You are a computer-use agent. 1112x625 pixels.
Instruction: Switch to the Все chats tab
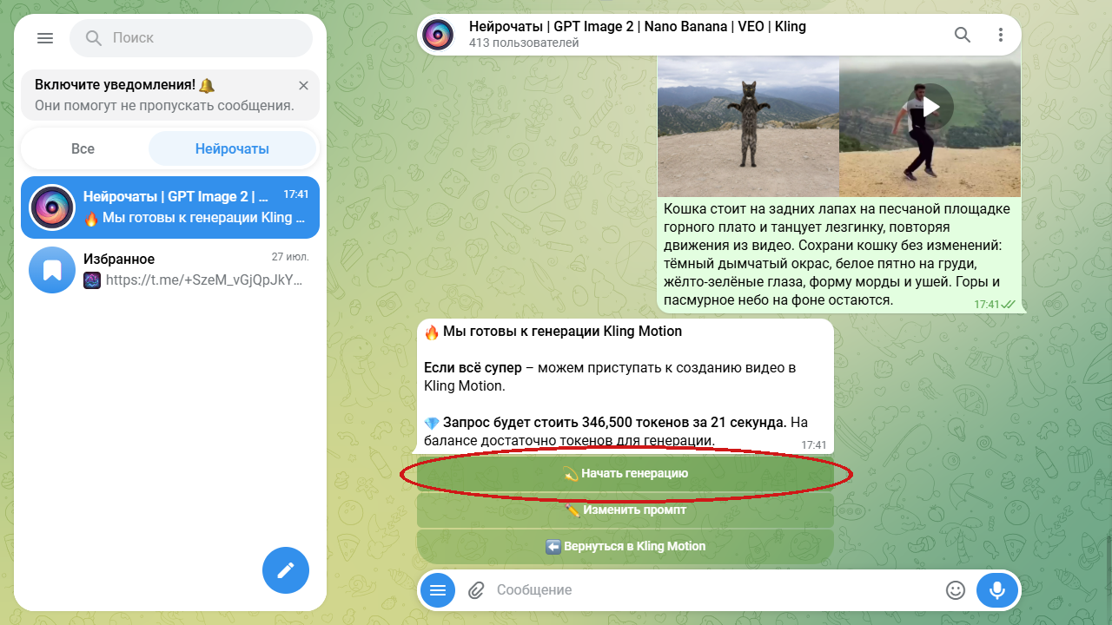[x=83, y=148]
